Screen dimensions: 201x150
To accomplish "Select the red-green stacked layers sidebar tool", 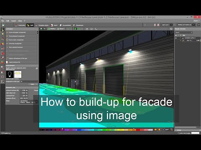I will [3, 62].
